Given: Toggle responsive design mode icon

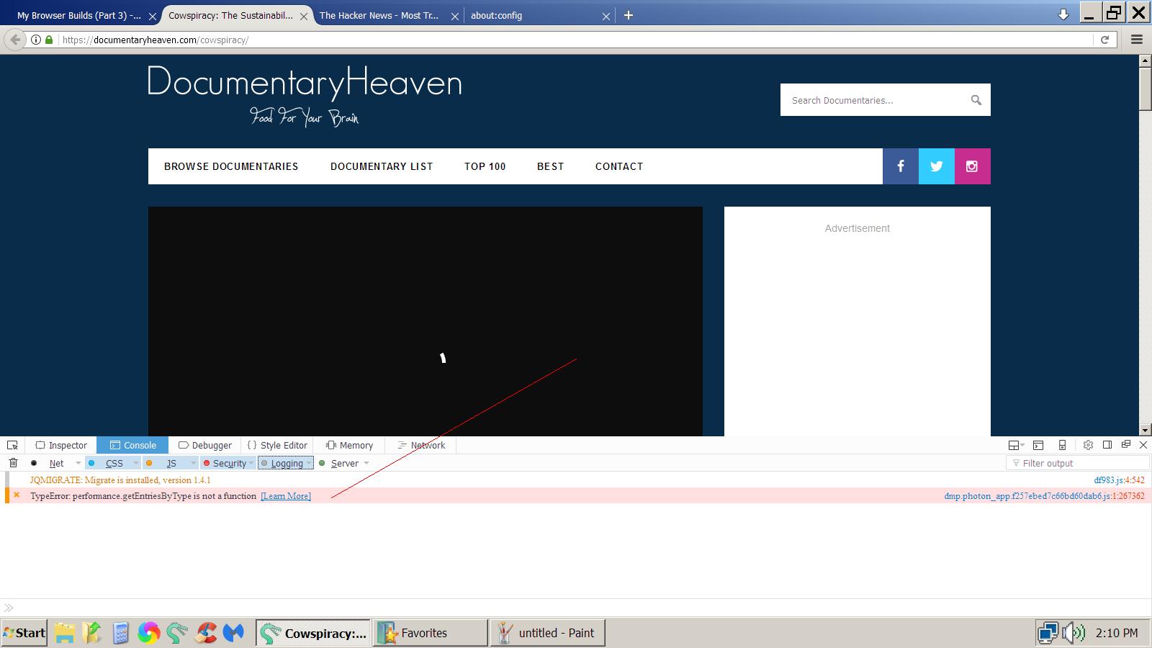Looking at the screenshot, I should [x=1062, y=445].
